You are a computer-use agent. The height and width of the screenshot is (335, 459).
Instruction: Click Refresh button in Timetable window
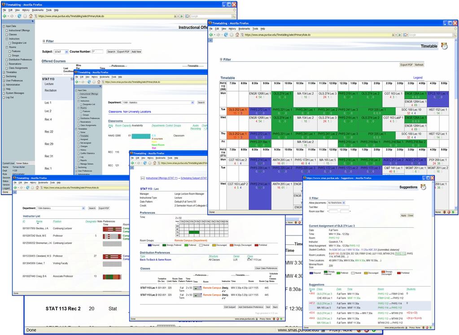pyautogui.click(x=419, y=65)
